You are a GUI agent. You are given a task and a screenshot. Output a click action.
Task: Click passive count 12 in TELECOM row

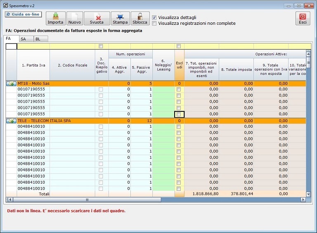[149, 121]
